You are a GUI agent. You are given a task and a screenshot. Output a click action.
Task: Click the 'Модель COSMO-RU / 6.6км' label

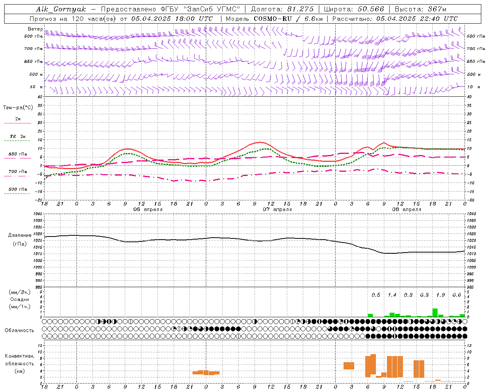click(x=274, y=19)
